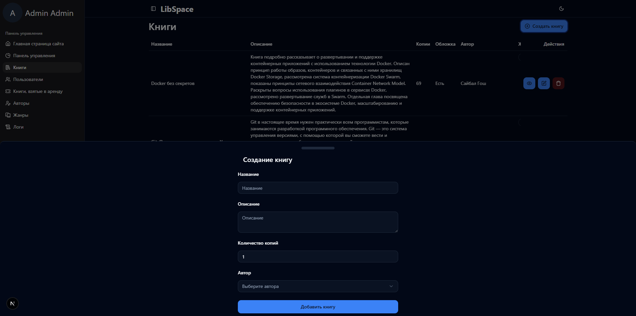Viewport: 636px width, 316px height.
Task: Switch theme using the moon icon
Action: [x=561, y=9]
